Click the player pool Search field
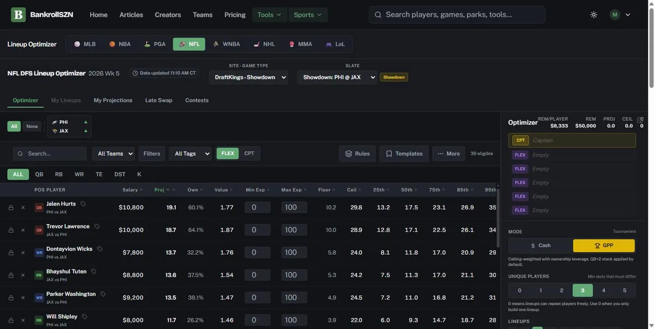Image resolution: width=655 pixels, height=329 pixels. tap(50, 154)
